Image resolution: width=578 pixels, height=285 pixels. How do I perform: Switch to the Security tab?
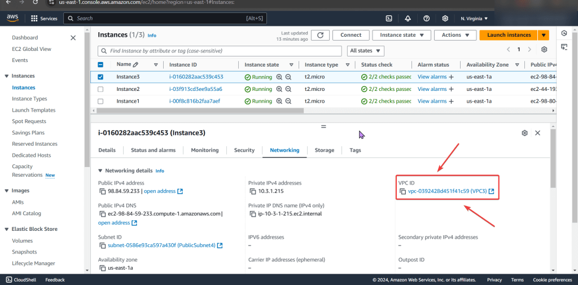pos(244,150)
